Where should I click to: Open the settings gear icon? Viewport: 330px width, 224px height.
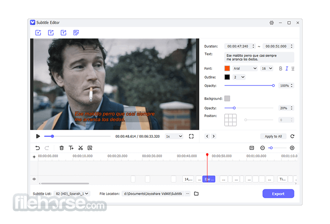(272, 23)
